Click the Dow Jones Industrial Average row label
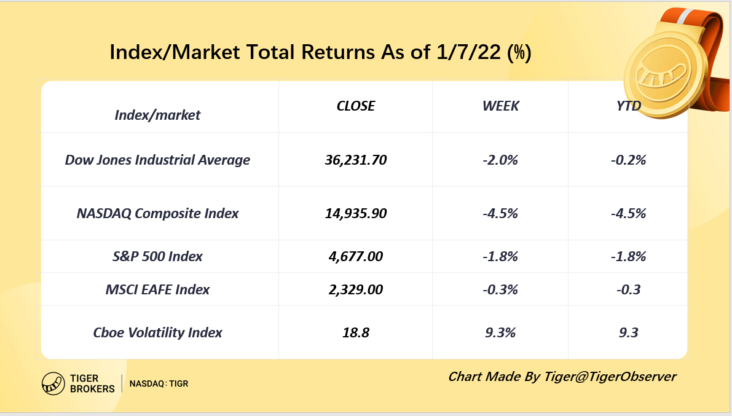 [x=157, y=160]
